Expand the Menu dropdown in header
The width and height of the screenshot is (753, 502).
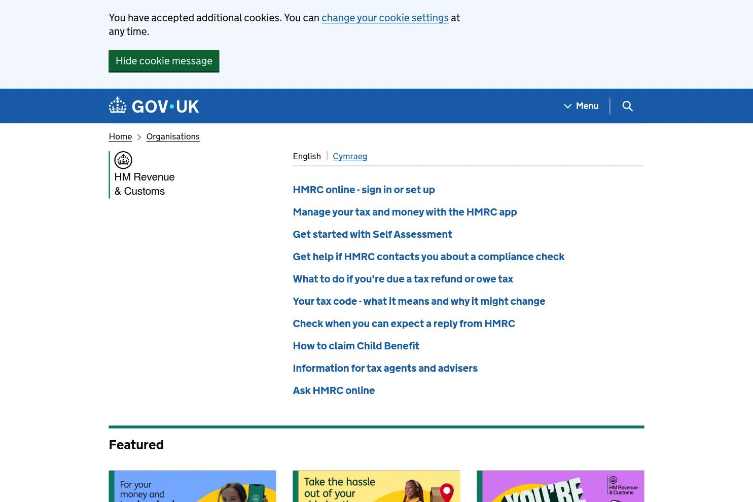point(581,106)
